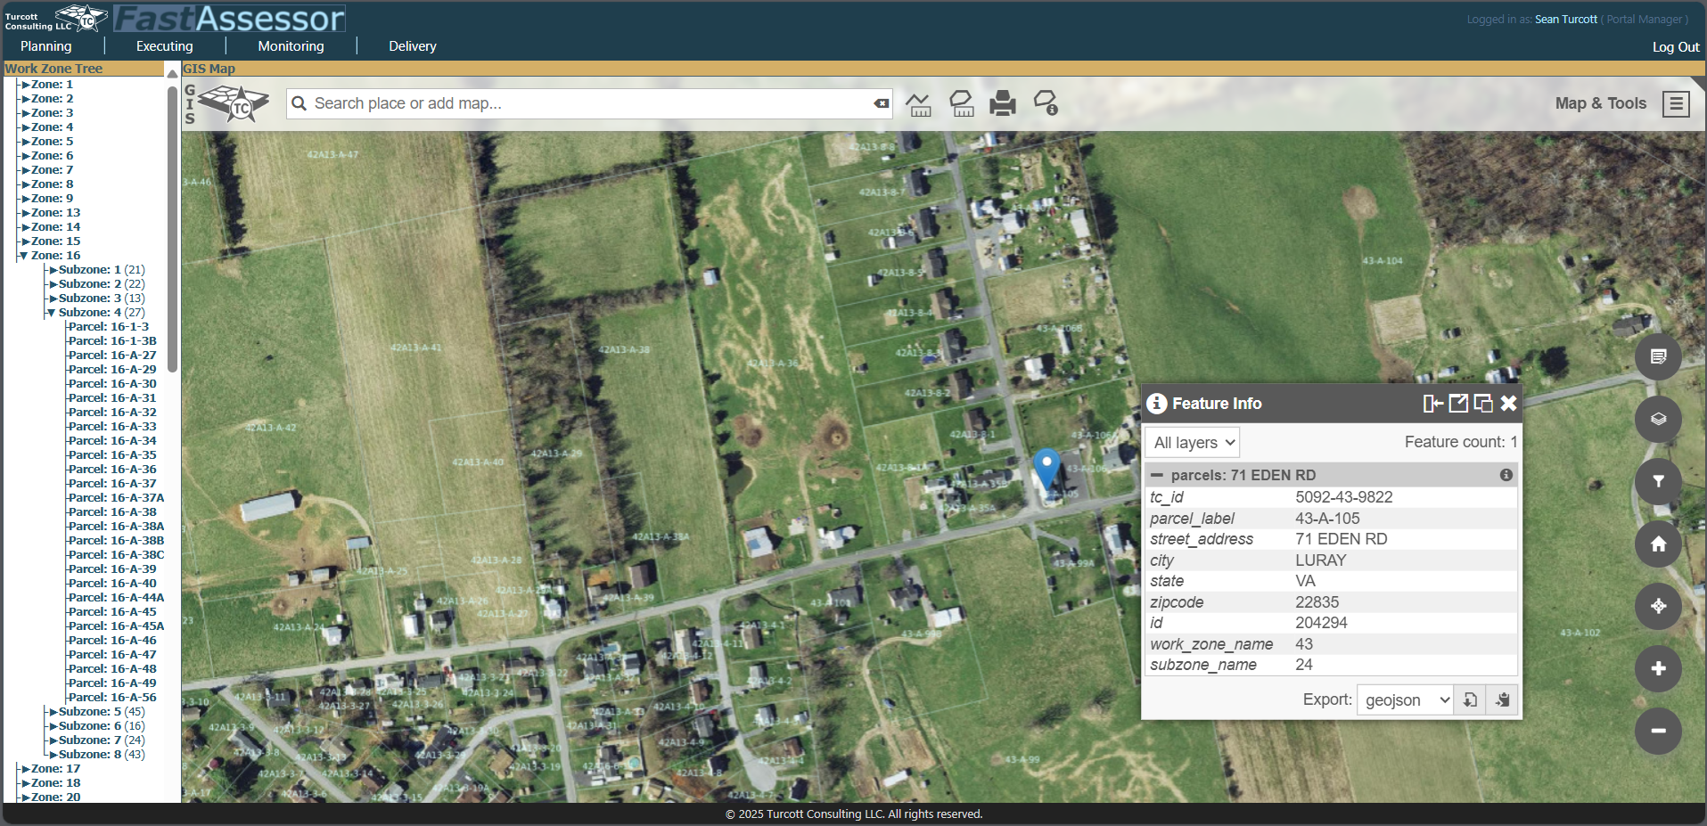Pop out the Feature Info panel
This screenshot has height=826, width=1707.
click(x=1458, y=403)
